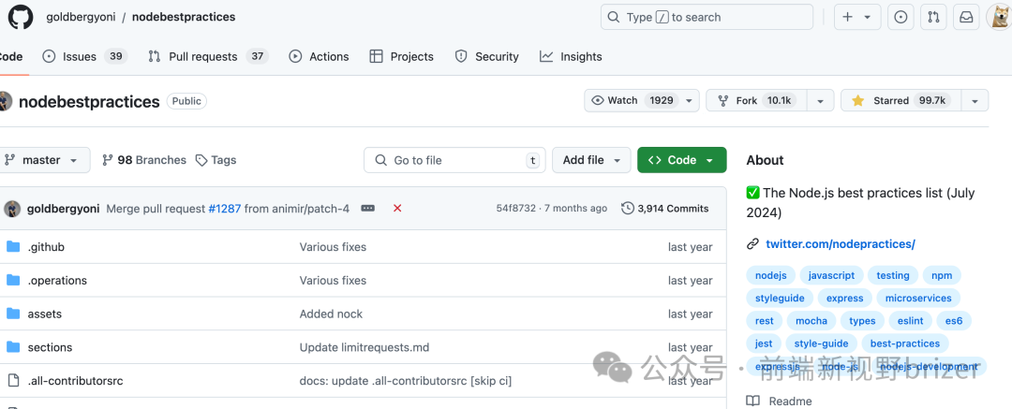This screenshot has height=409, width=1012.
Task: Click the testing topic tag
Action: [893, 275]
